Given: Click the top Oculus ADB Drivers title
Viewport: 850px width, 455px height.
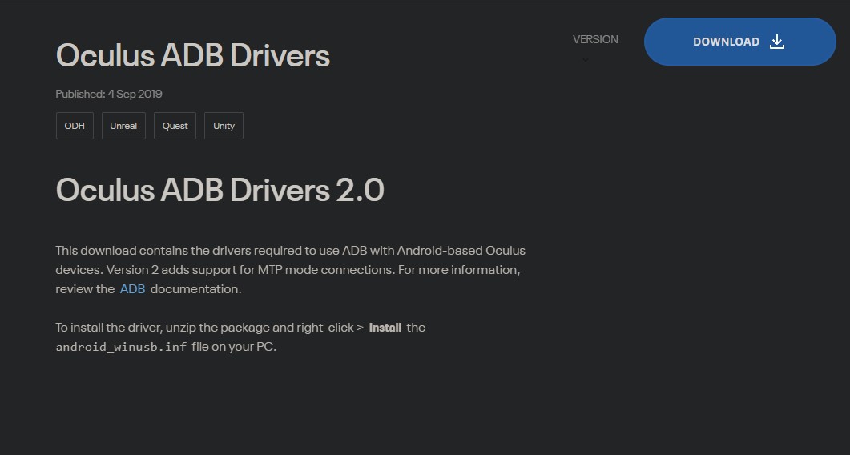Looking at the screenshot, I should point(192,56).
